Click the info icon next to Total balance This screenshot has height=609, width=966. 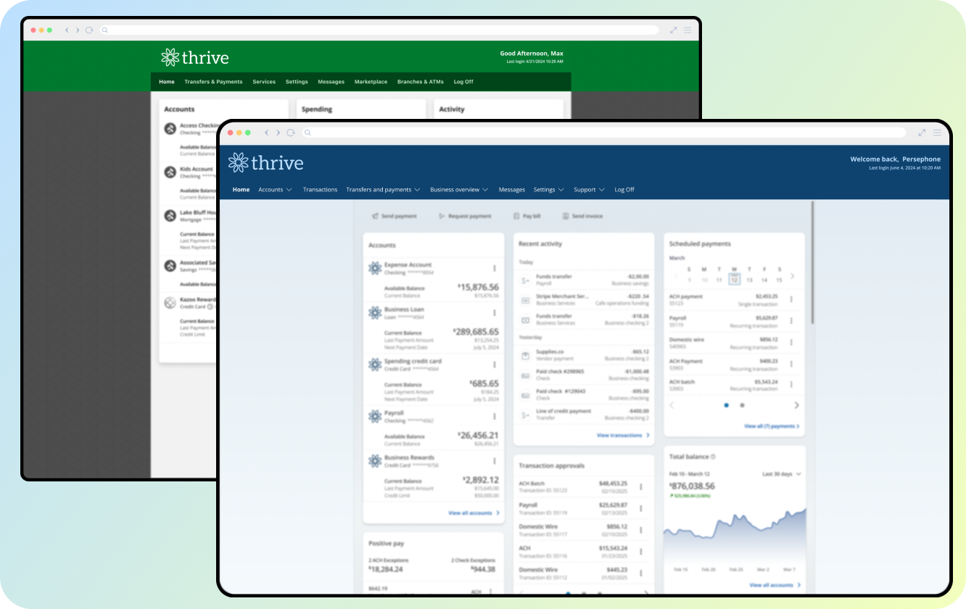tap(713, 457)
